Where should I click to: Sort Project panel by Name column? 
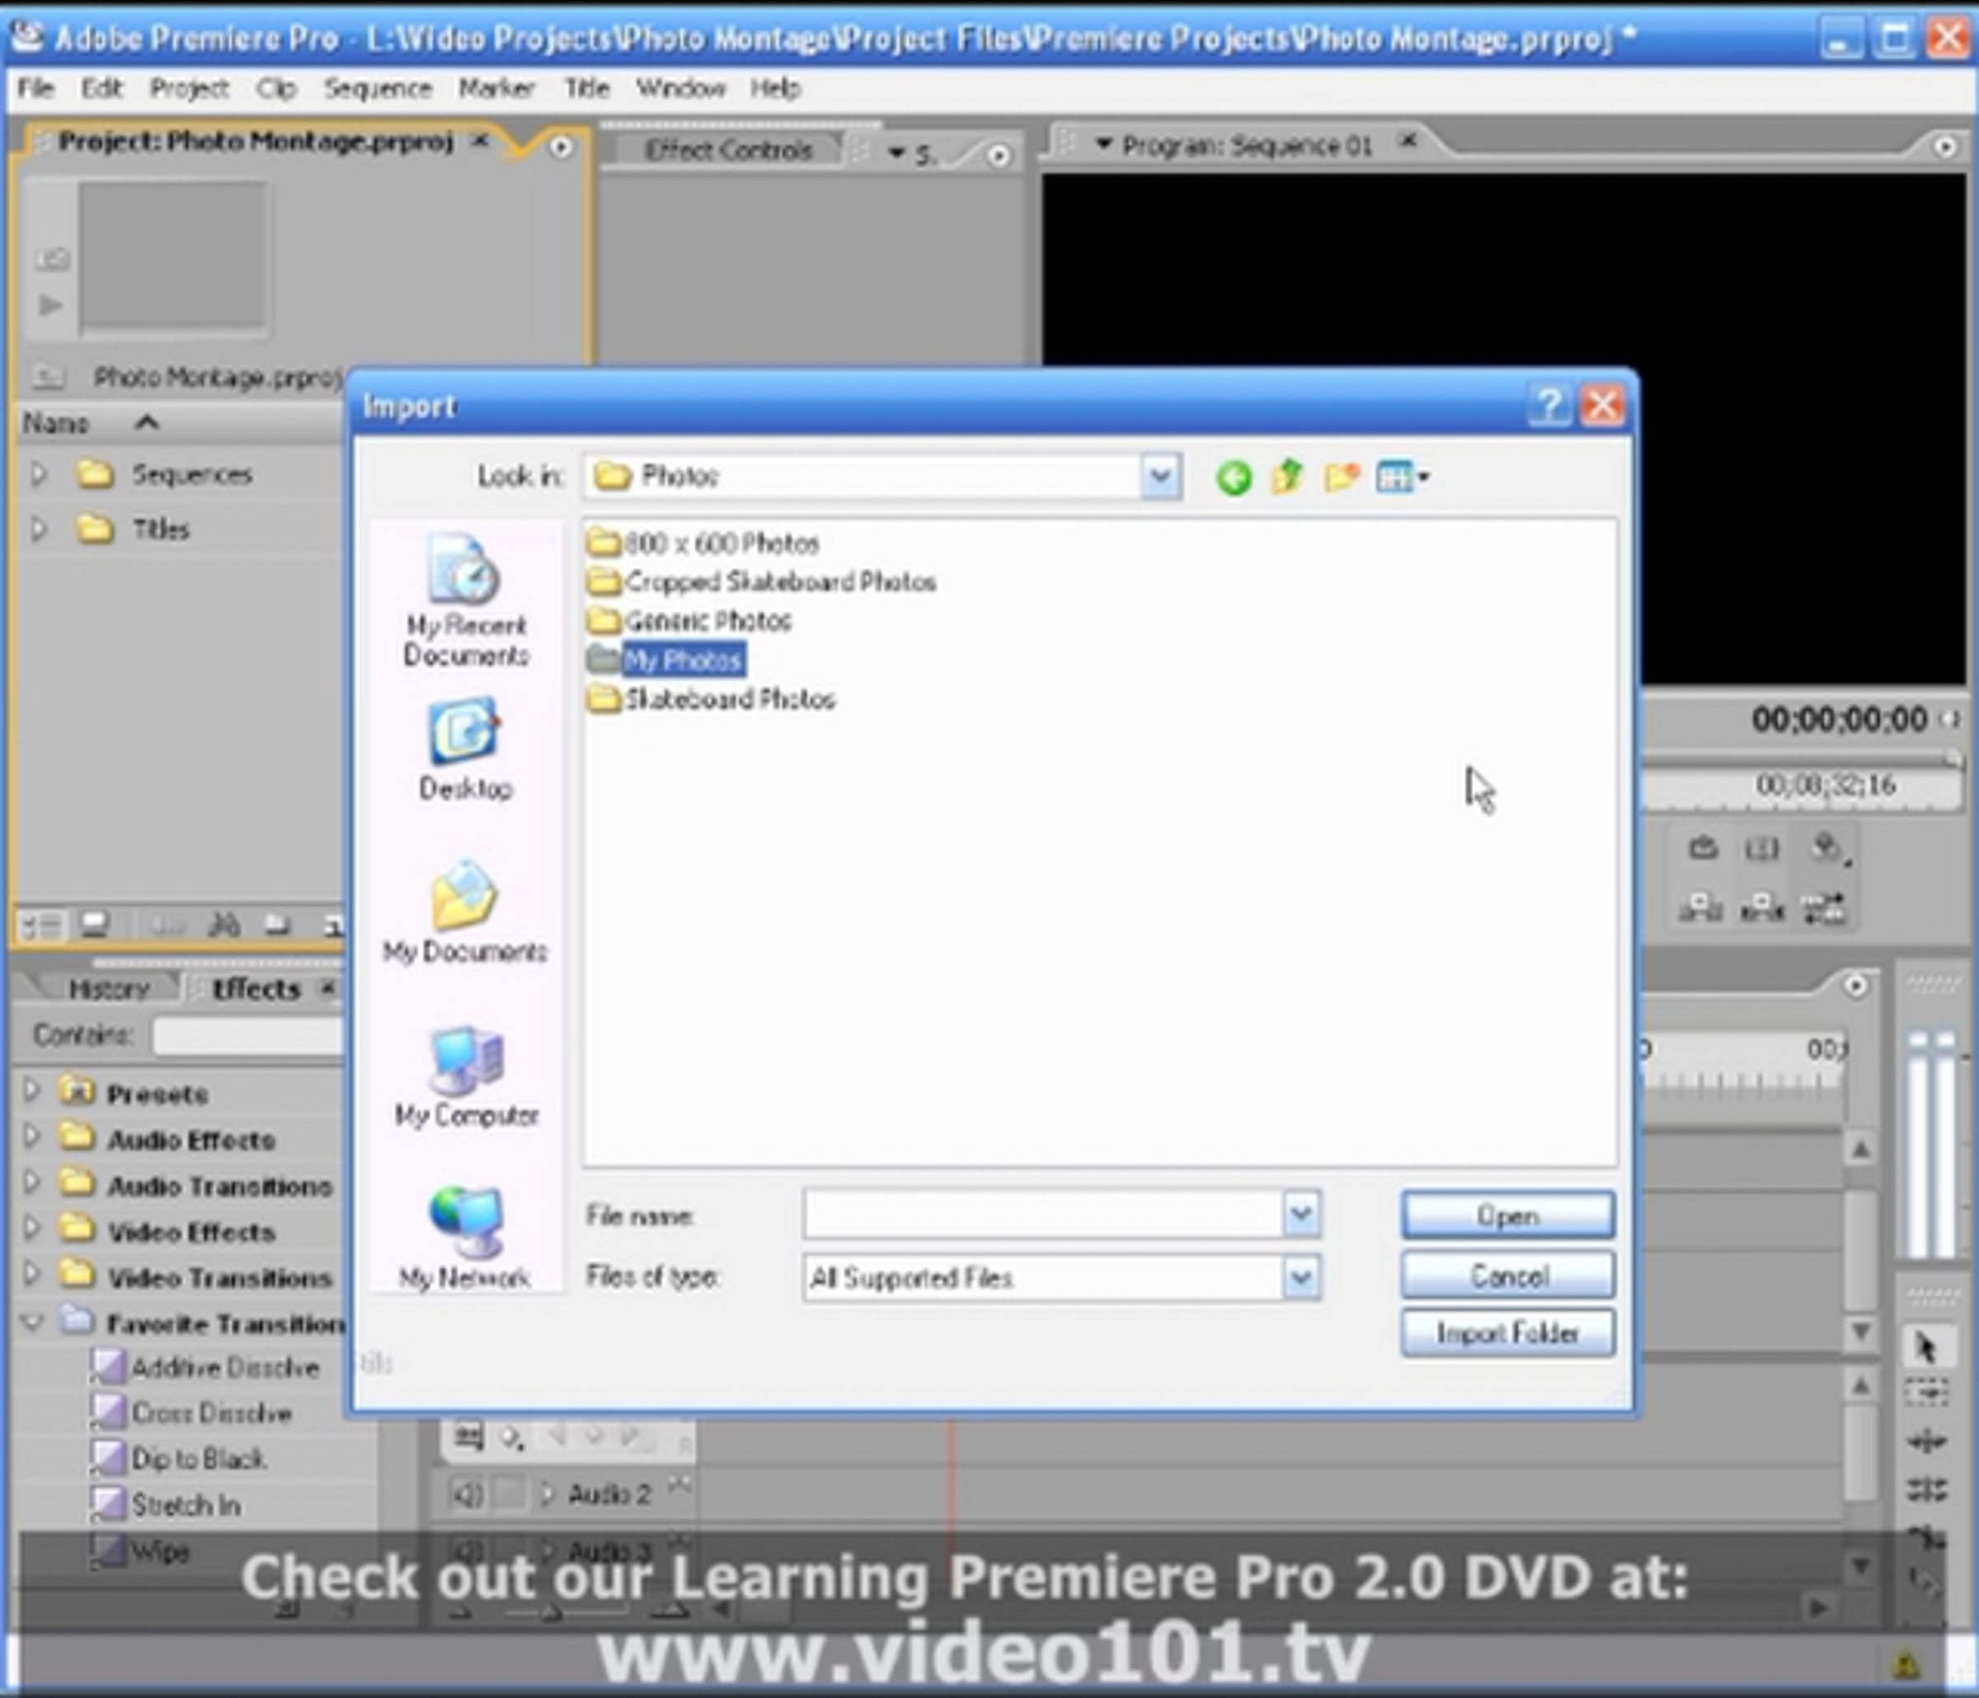(55, 422)
